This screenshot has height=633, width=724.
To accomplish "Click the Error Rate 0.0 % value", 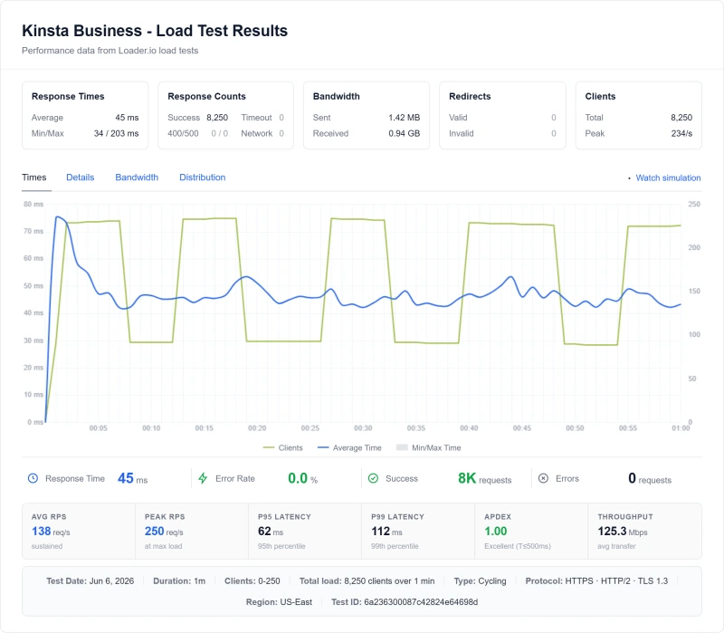I will [x=303, y=478].
